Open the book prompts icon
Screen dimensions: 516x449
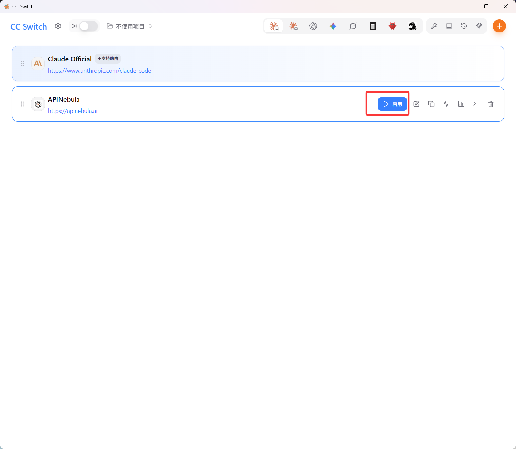(449, 26)
